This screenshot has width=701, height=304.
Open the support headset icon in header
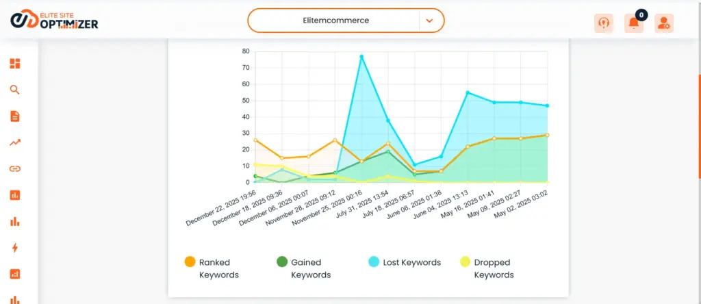tap(604, 23)
